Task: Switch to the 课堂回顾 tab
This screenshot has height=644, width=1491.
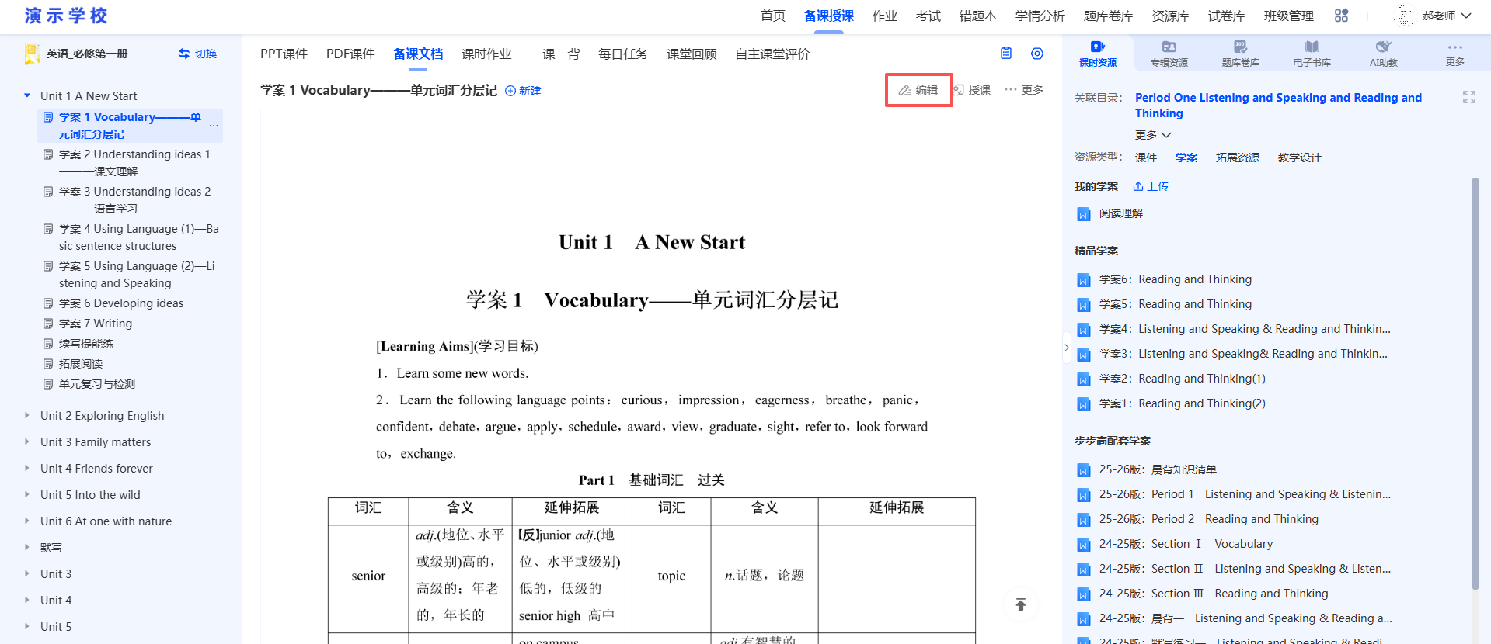Action: pos(692,54)
